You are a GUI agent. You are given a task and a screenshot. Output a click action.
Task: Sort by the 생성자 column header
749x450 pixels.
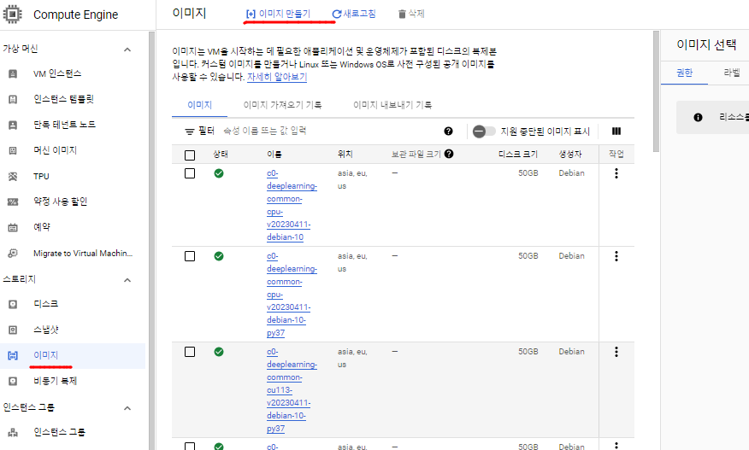[570, 155]
